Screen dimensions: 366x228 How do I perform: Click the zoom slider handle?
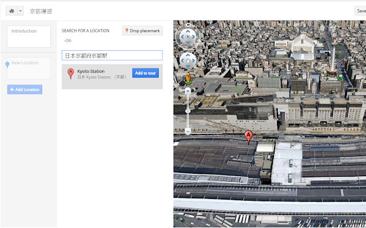pos(188,111)
